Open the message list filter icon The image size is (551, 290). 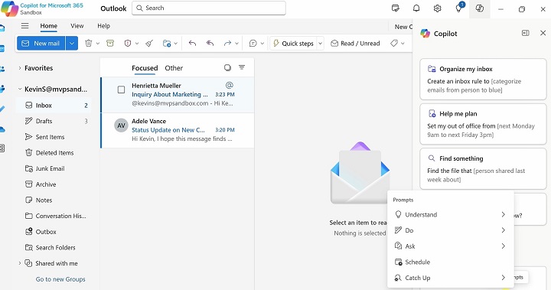coord(242,67)
